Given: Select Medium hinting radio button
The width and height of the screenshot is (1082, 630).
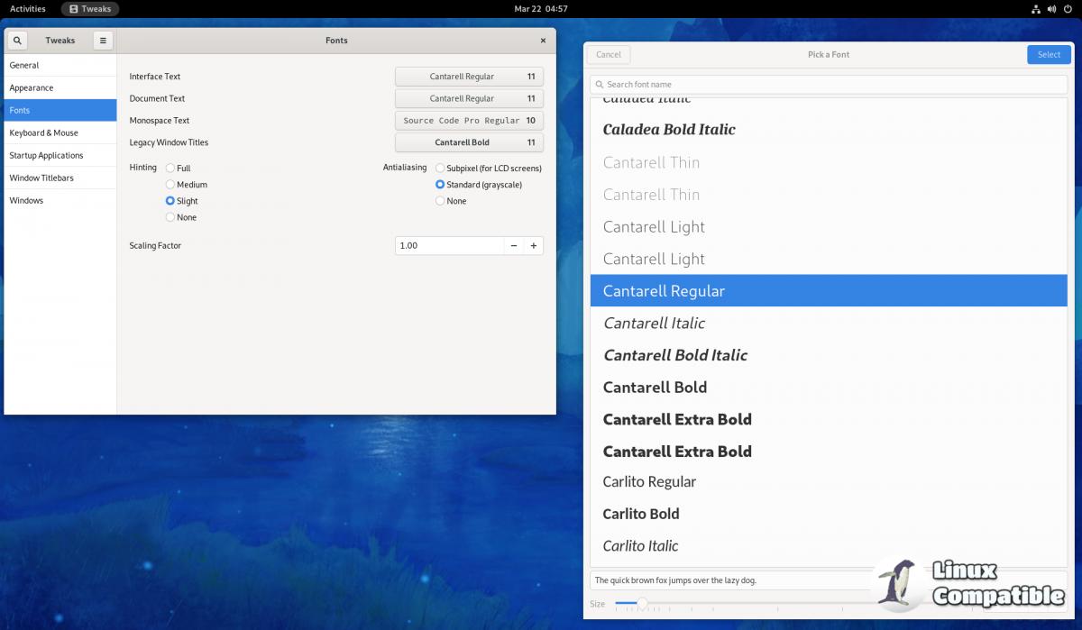Looking at the screenshot, I should pyautogui.click(x=170, y=185).
